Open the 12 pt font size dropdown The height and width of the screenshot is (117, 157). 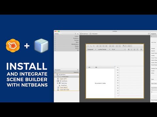[x=119, y=49]
